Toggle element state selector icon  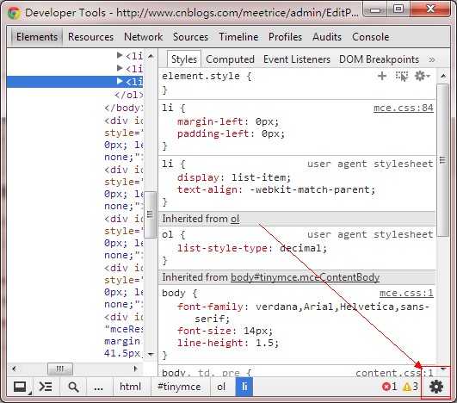401,76
